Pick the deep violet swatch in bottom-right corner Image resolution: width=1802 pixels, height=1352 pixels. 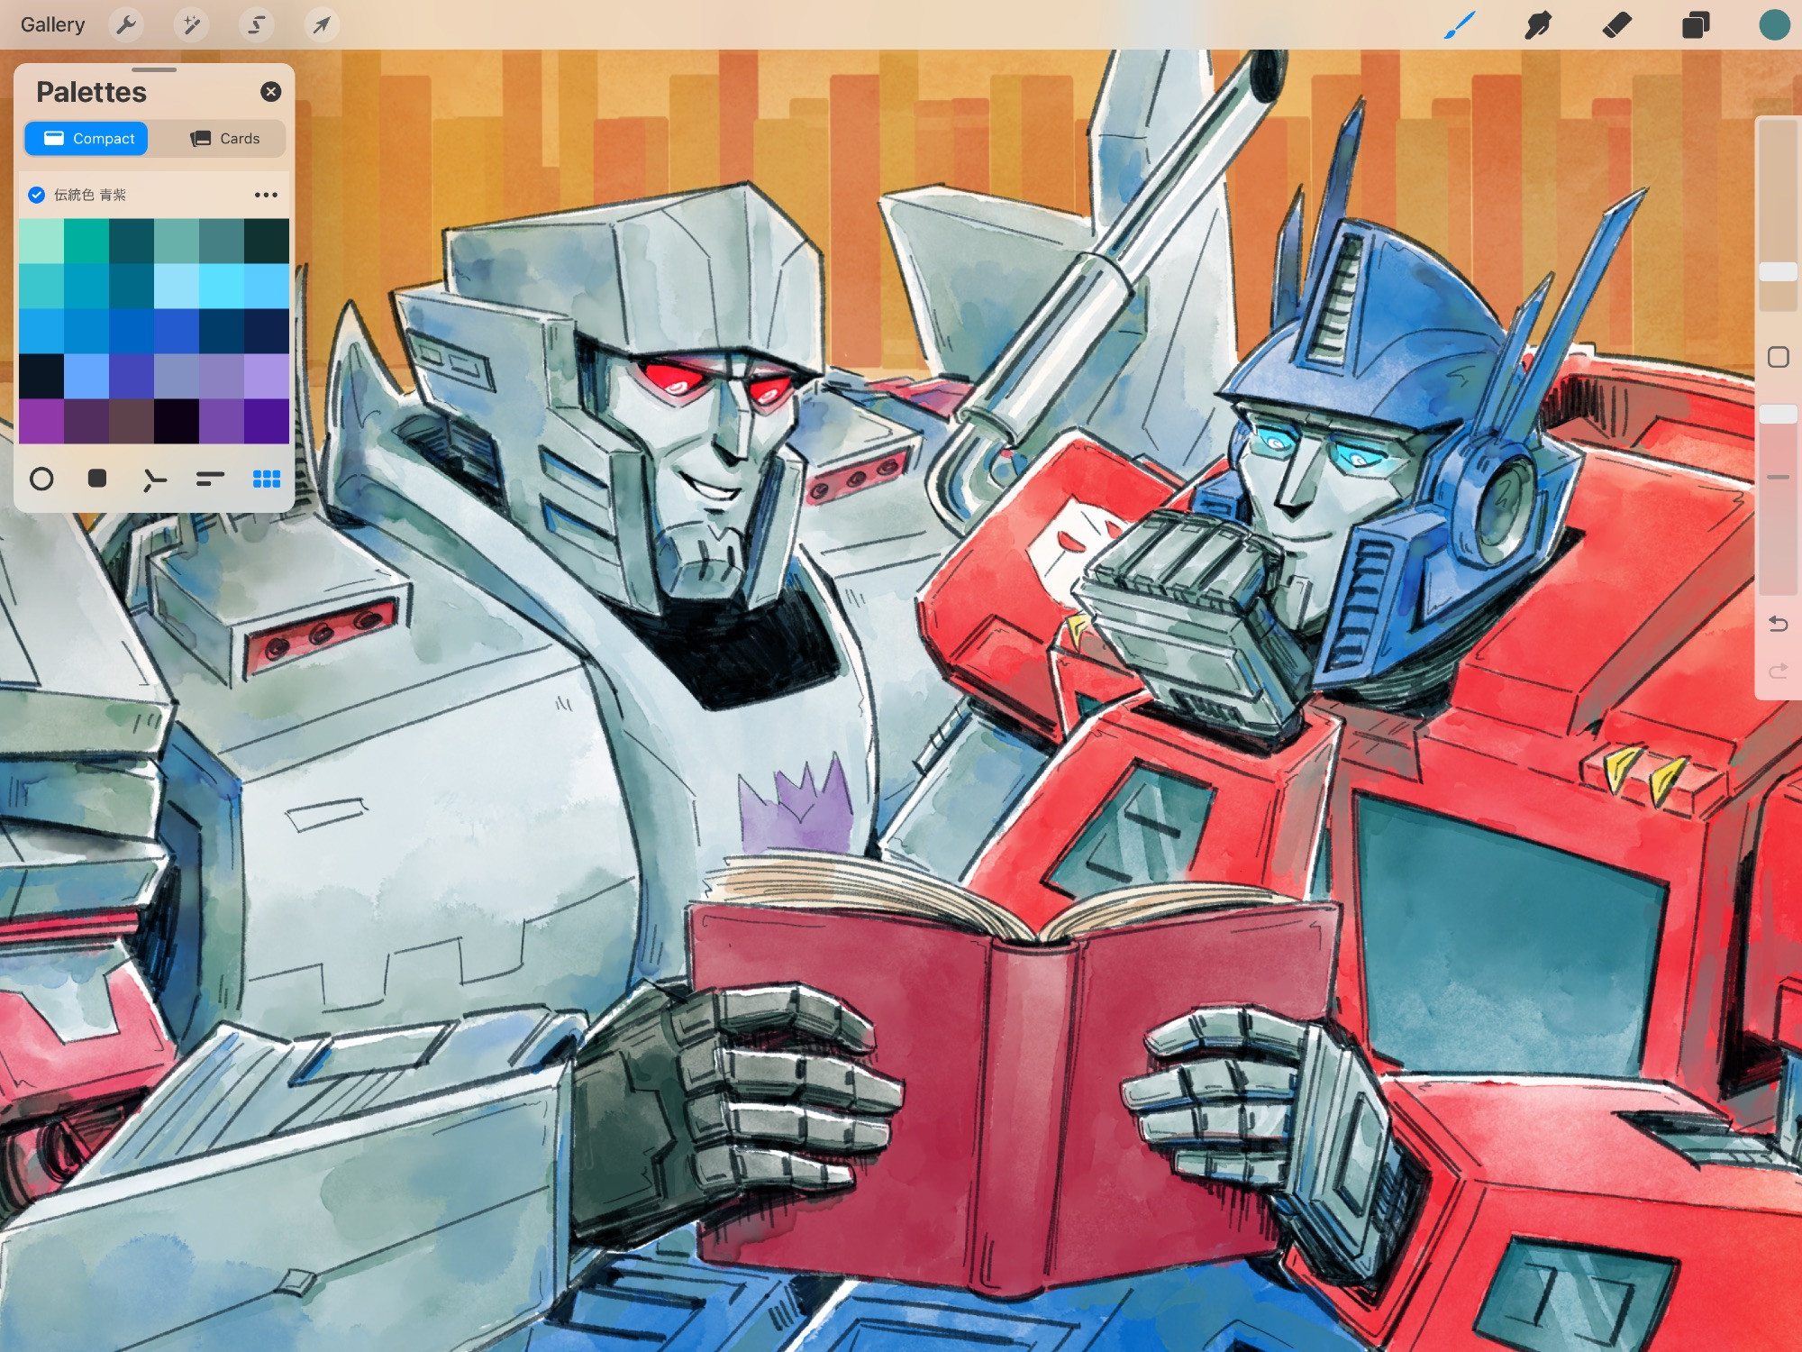coord(267,421)
